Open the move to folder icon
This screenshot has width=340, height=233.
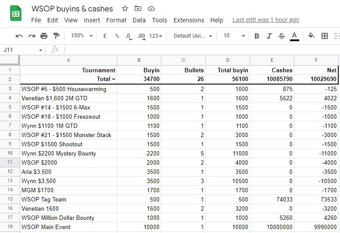[138, 9]
